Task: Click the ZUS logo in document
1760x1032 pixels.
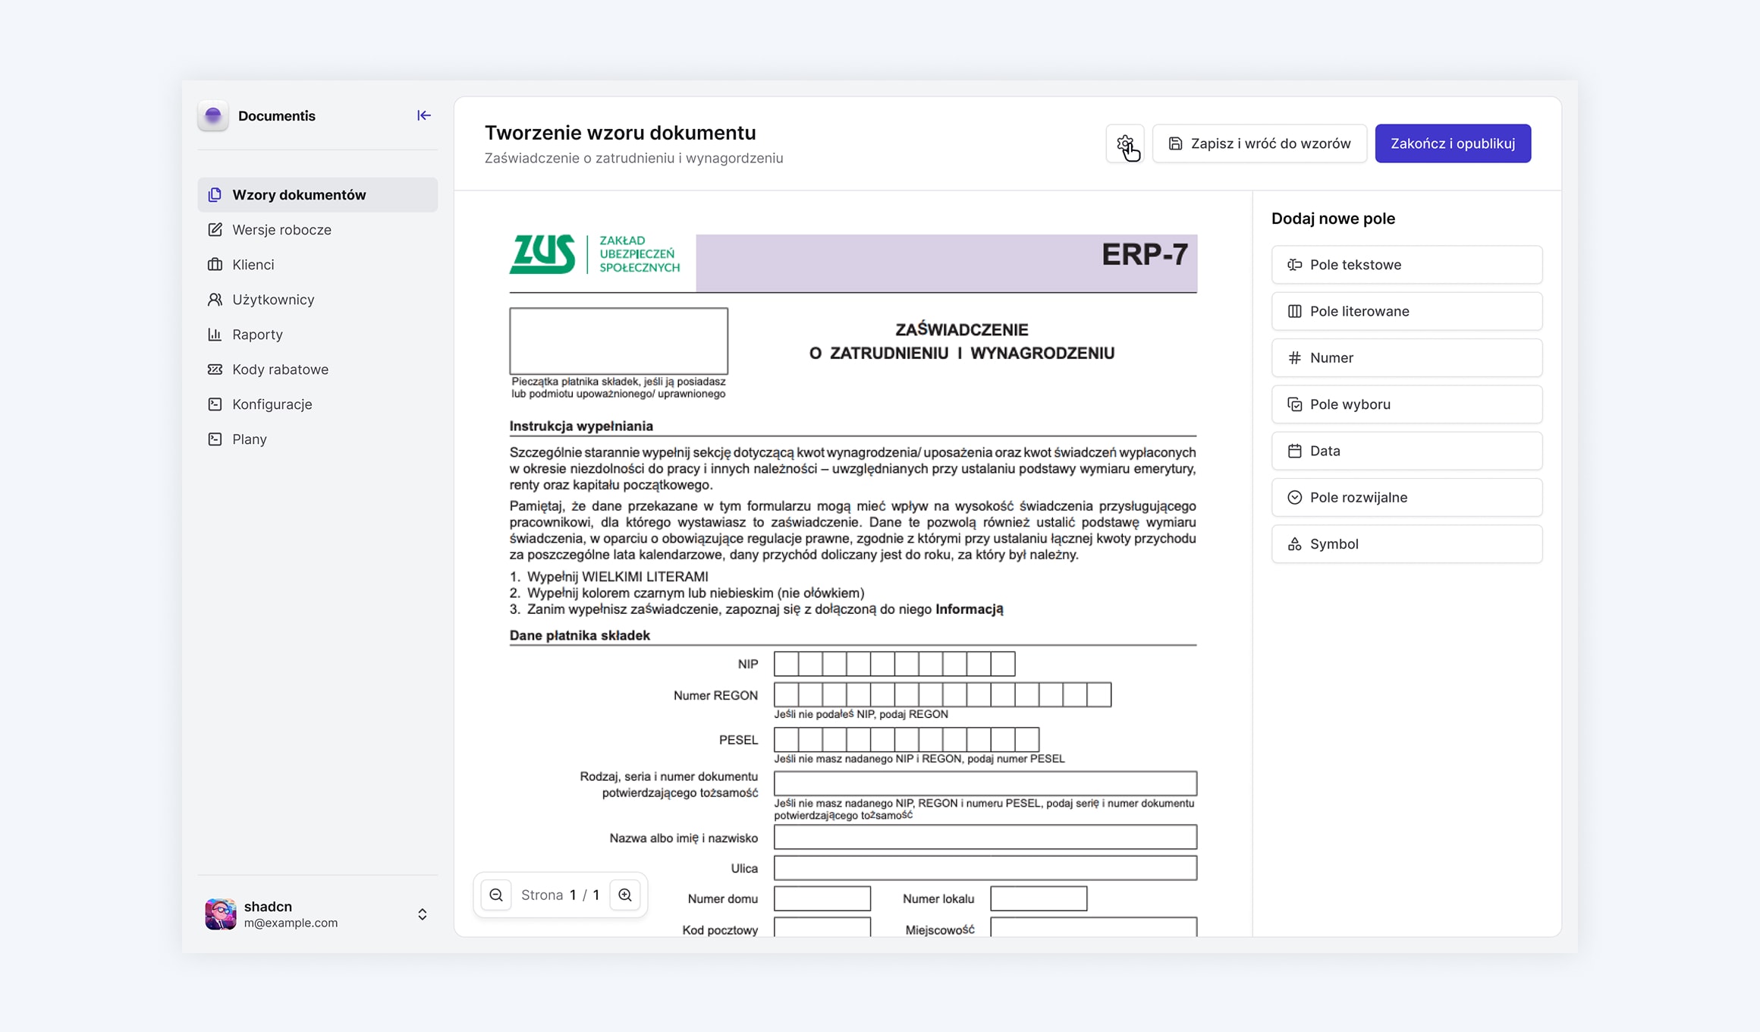Action: [595, 254]
